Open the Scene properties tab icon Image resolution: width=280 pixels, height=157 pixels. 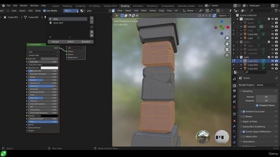tap(234, 102)
